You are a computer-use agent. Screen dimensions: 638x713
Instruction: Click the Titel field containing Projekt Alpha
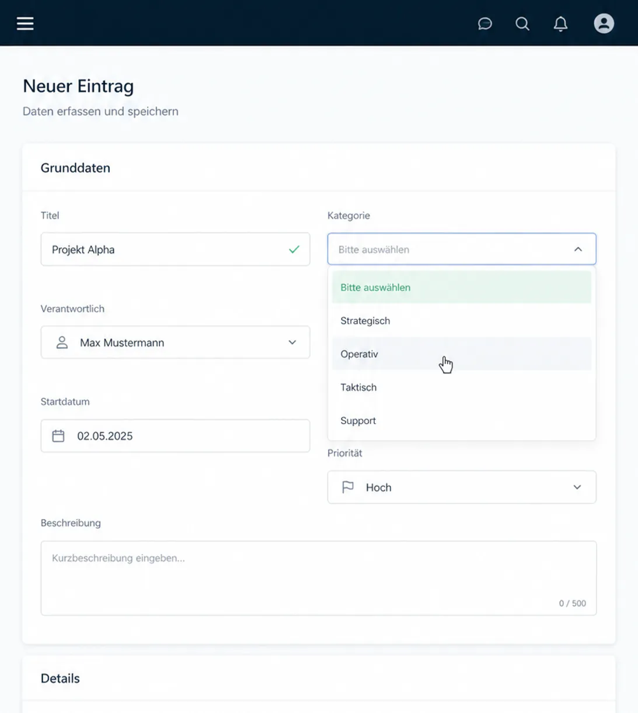pos(175,250)
